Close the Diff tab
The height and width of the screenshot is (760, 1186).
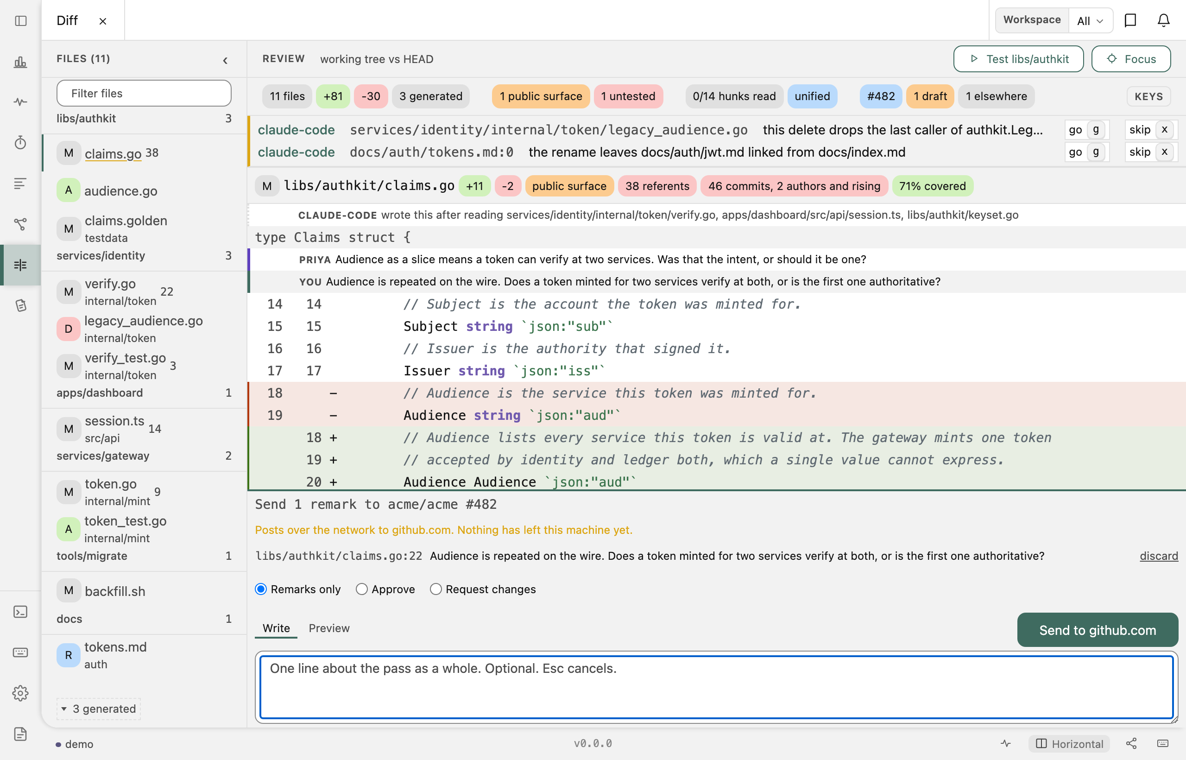point(102,21)
